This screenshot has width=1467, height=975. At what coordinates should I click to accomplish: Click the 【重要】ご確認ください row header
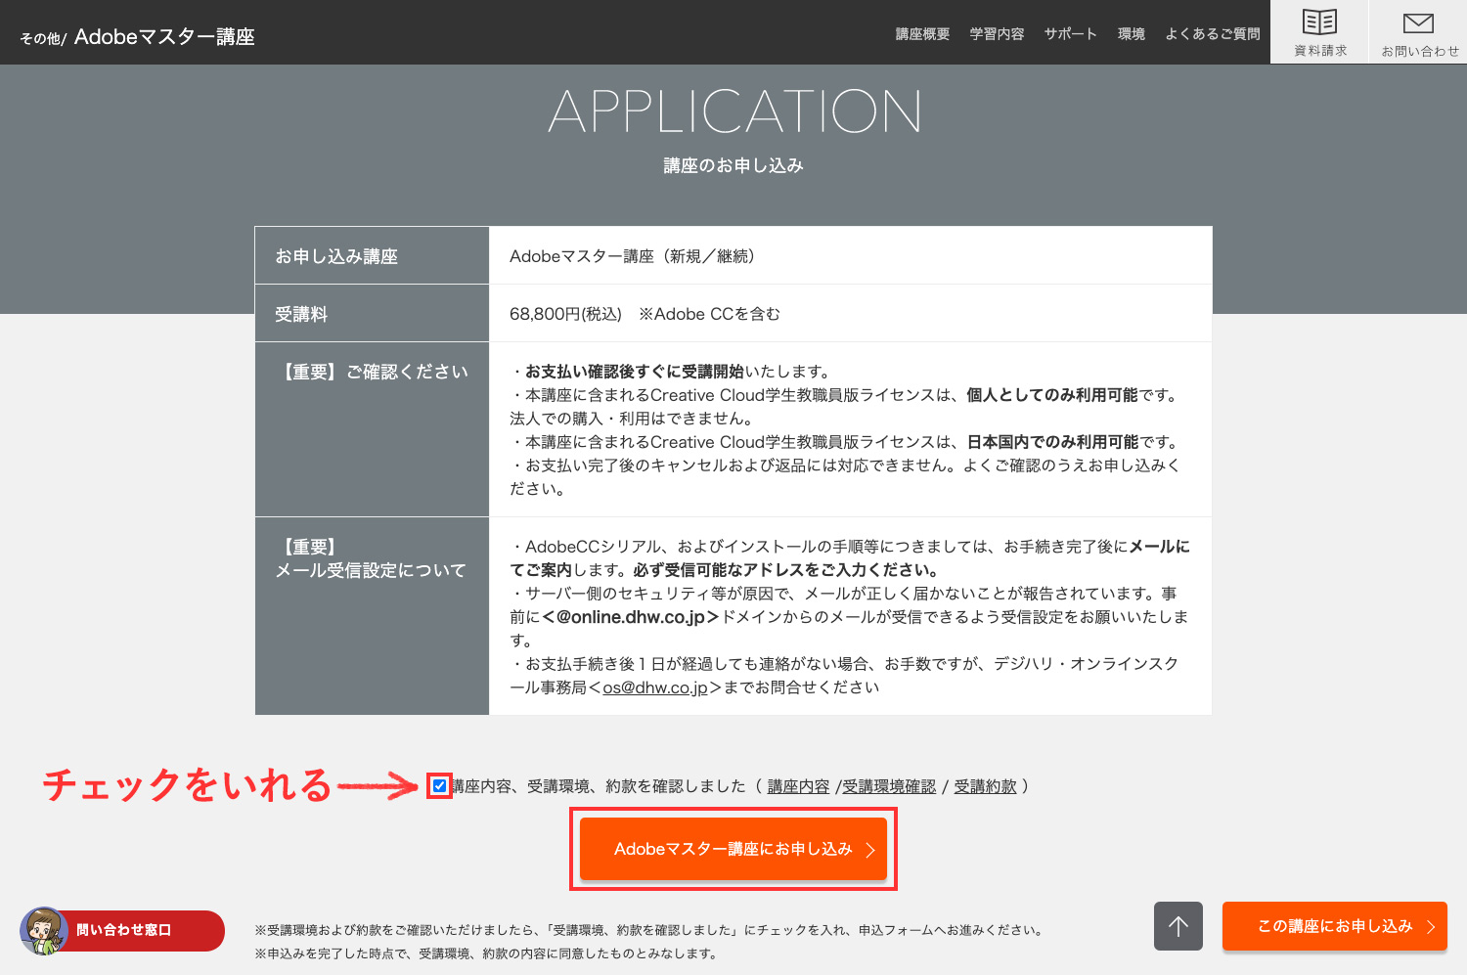[372, 429]
